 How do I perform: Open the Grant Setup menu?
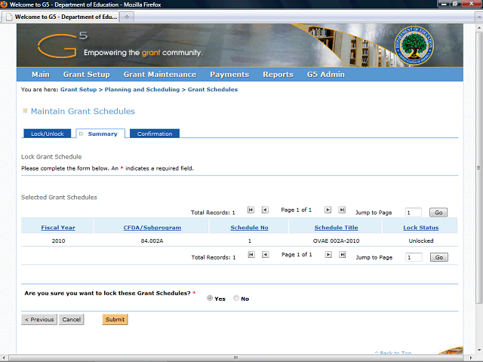[x=87, y=75]
